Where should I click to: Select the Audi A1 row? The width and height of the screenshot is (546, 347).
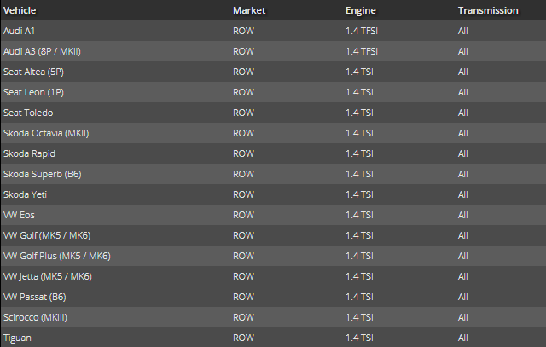(x=20, y=31)
